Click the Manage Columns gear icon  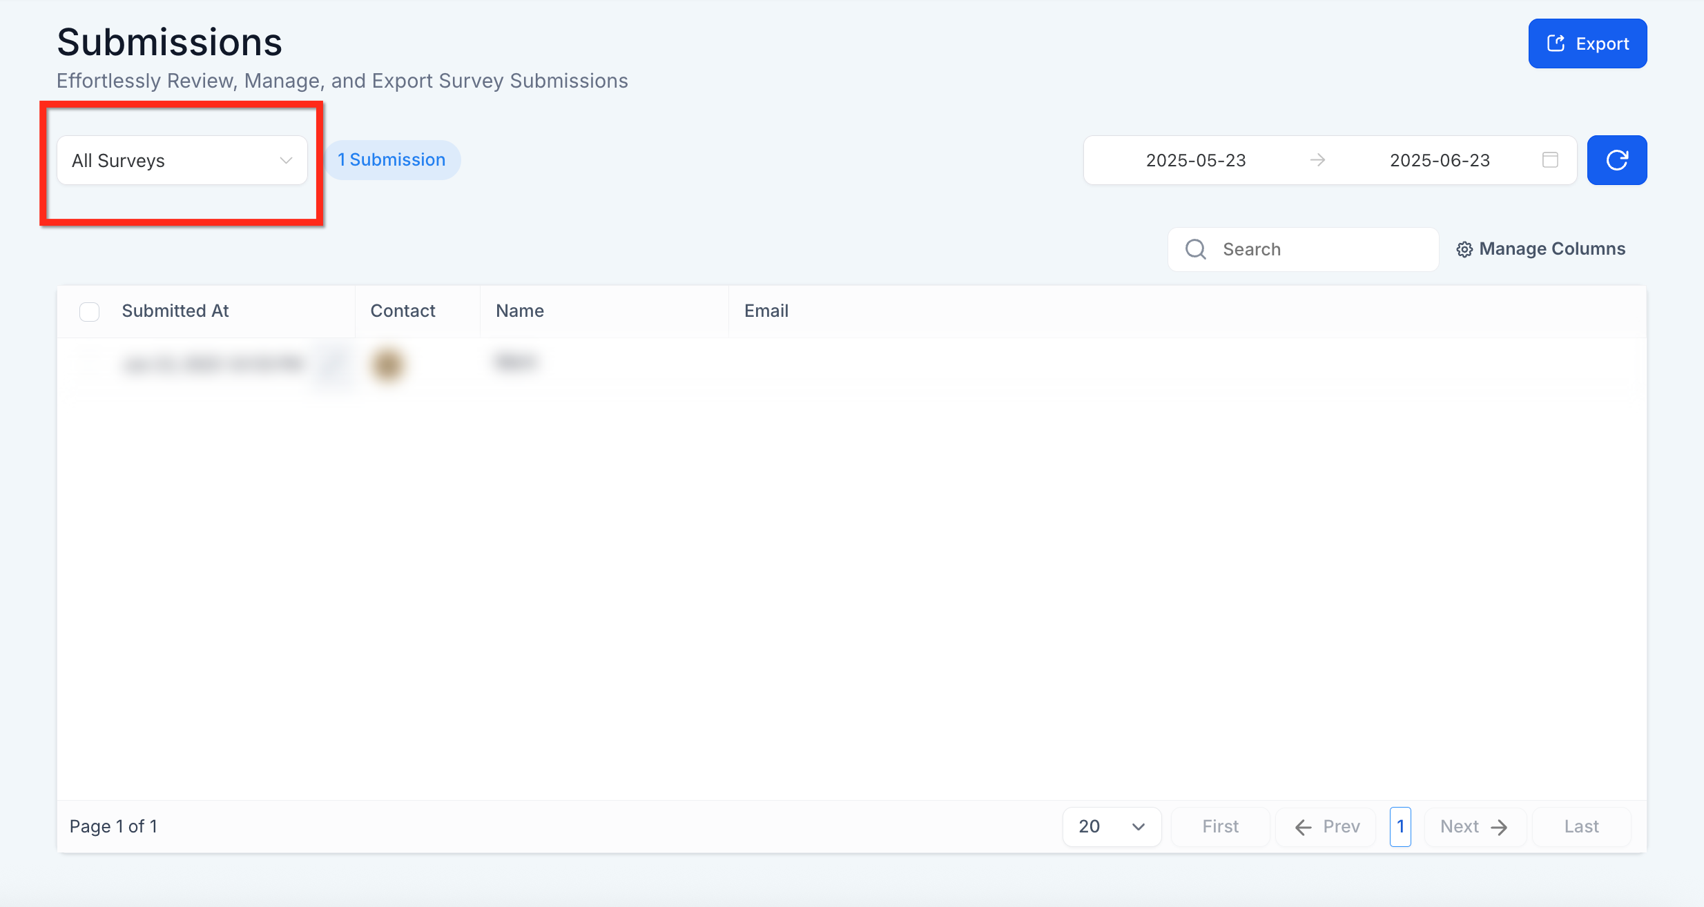(x=1464, y=249)
